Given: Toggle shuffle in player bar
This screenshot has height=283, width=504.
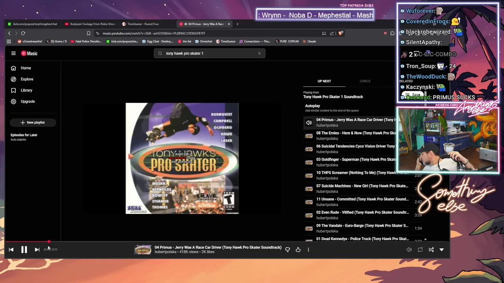Looking at the screenshot, I should [x=431, y=250].
